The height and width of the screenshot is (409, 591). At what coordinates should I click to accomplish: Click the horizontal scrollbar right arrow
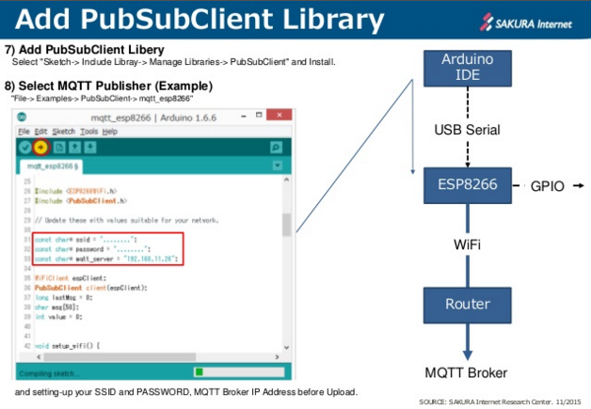[x=277, y=356]
